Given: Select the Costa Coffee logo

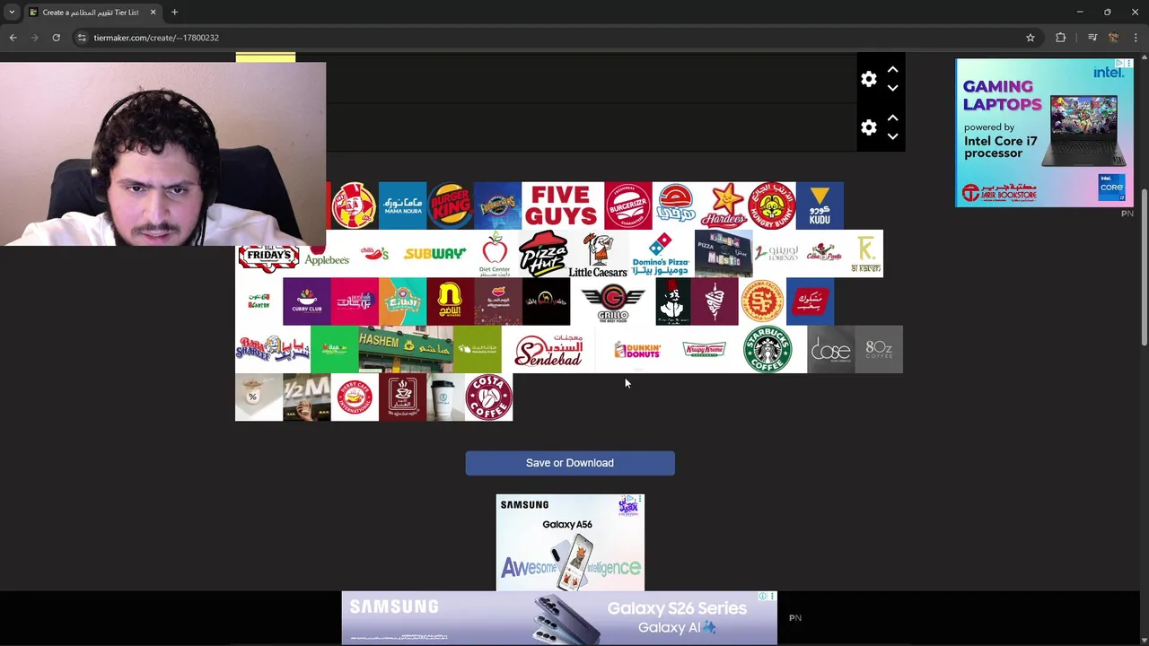Looking at the screenshot, I should coord(488,397).
